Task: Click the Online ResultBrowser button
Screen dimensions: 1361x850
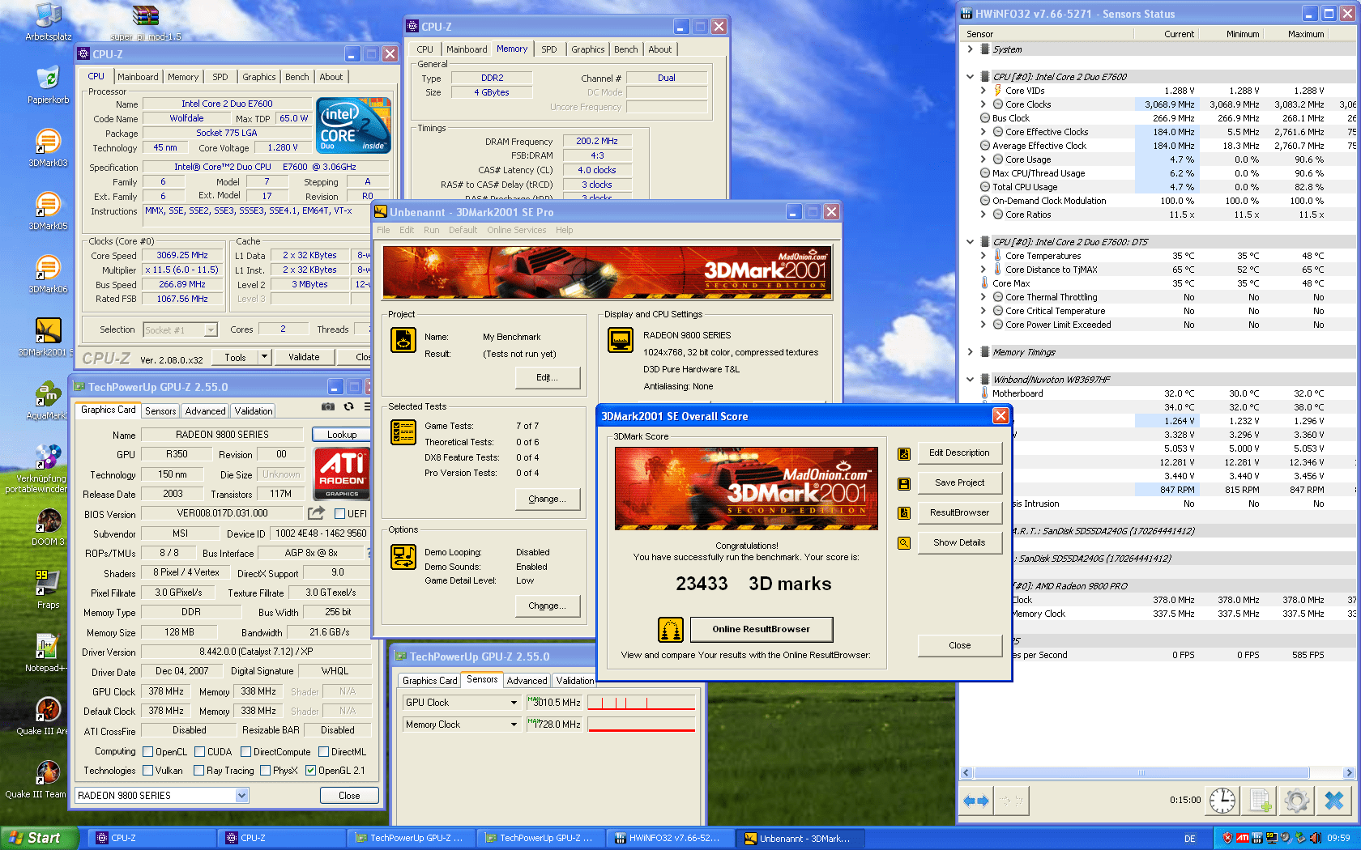Action: click(761, 629)
